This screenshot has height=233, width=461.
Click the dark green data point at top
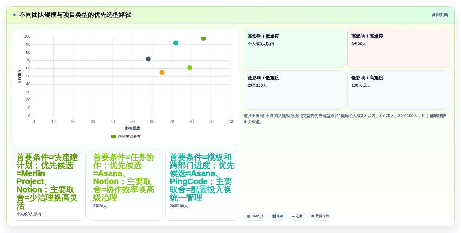203,38
